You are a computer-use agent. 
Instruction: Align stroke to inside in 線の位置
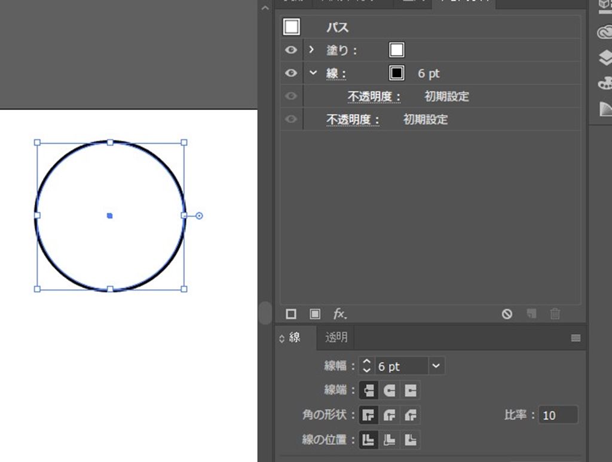(x=390, y=440)
